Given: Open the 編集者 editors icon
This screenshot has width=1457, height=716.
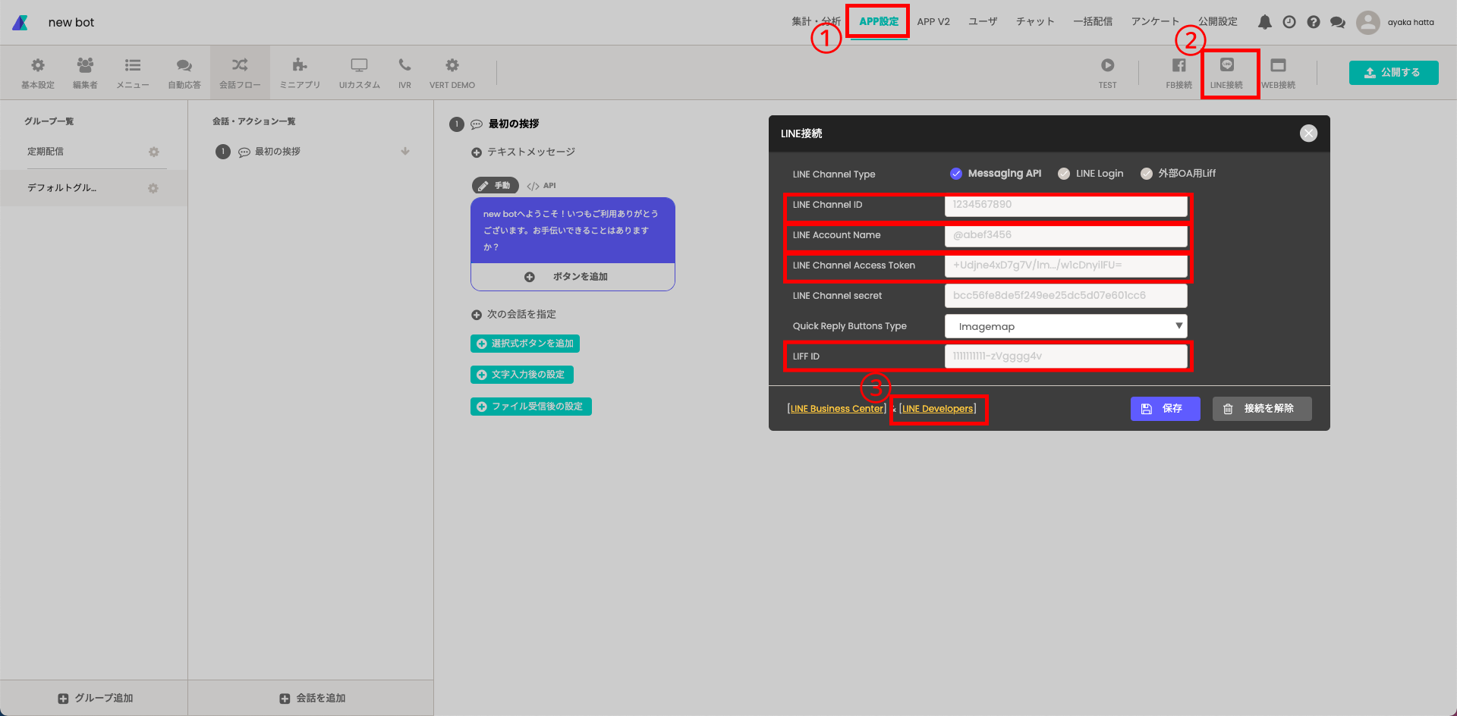Looking at the screenshot, I should coord(85,66).
